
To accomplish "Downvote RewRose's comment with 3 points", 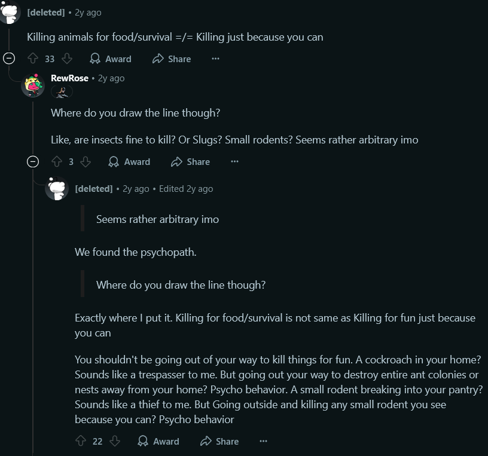I will click(x=86, y=161).
